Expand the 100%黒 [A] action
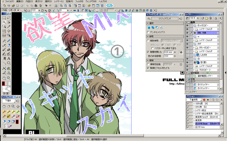227x141 pixels. coord(194,104)
